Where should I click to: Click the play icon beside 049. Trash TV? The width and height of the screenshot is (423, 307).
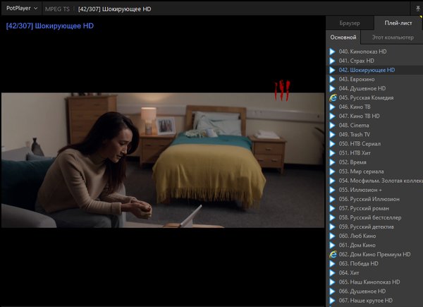[x=333, y=134]
